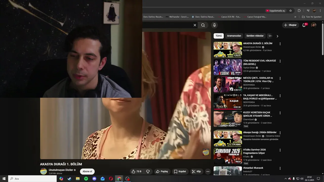Open Copilot from the taskbar
This screenshot has width=324, height=182.
[61, 179]
